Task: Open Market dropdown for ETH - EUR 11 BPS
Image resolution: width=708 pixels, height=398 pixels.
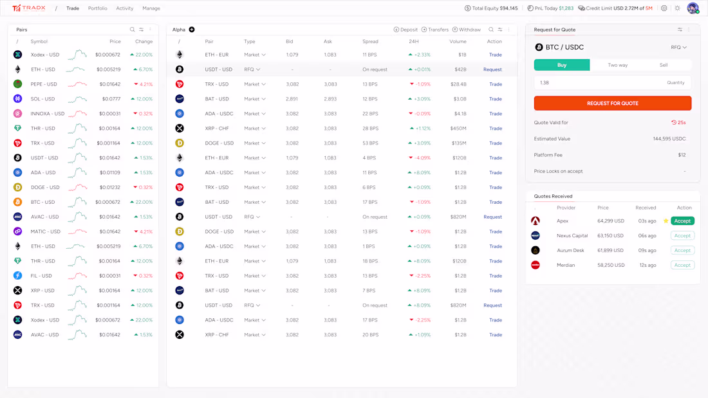Action: [255, 55]
